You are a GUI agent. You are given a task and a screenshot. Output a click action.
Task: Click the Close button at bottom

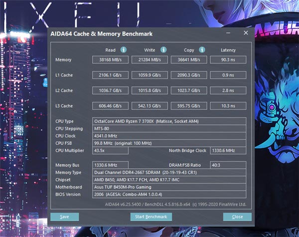237,217
